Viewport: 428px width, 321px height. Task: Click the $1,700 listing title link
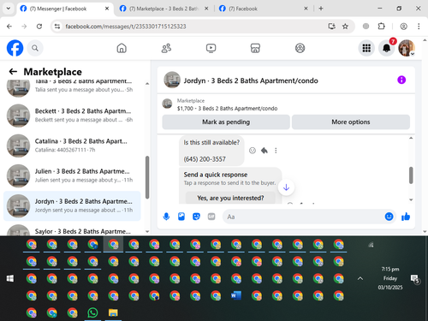click(227, 109)
